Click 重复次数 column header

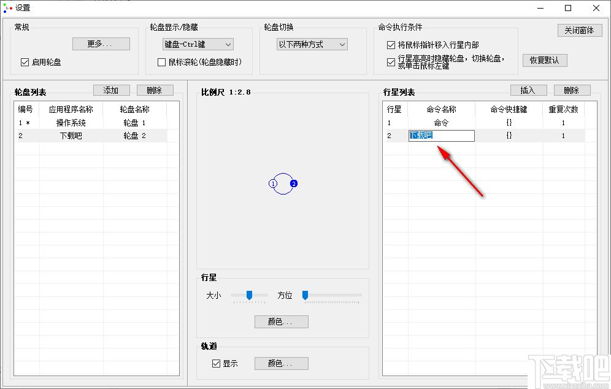tap(564, 109)
